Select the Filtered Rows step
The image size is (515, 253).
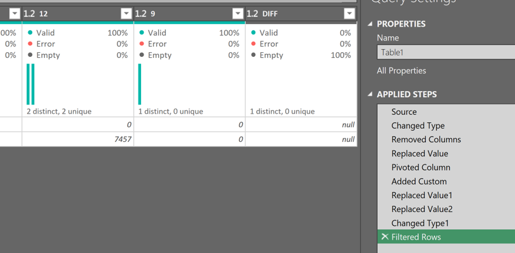click(x=446, y=237)
